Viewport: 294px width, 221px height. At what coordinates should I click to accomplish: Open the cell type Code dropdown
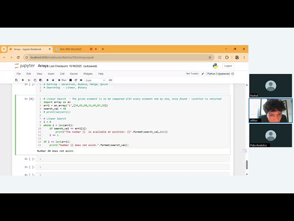pos(95,80)
